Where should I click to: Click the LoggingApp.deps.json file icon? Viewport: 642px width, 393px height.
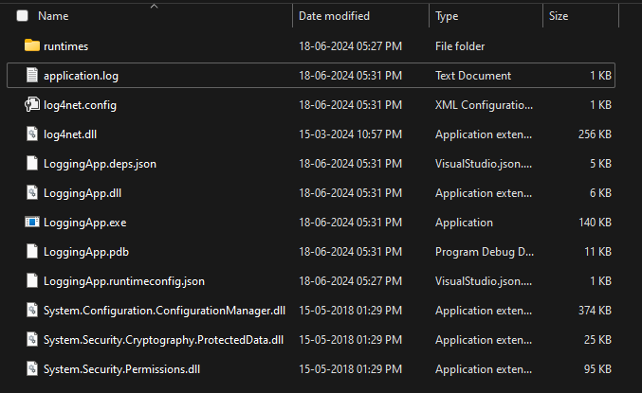[32, 163]
